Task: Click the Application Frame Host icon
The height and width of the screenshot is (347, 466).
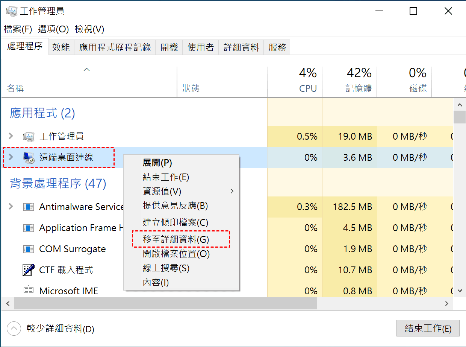Action: [28, 228]
